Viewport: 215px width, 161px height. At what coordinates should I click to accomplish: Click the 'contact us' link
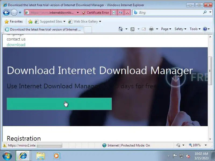(16, 39)
